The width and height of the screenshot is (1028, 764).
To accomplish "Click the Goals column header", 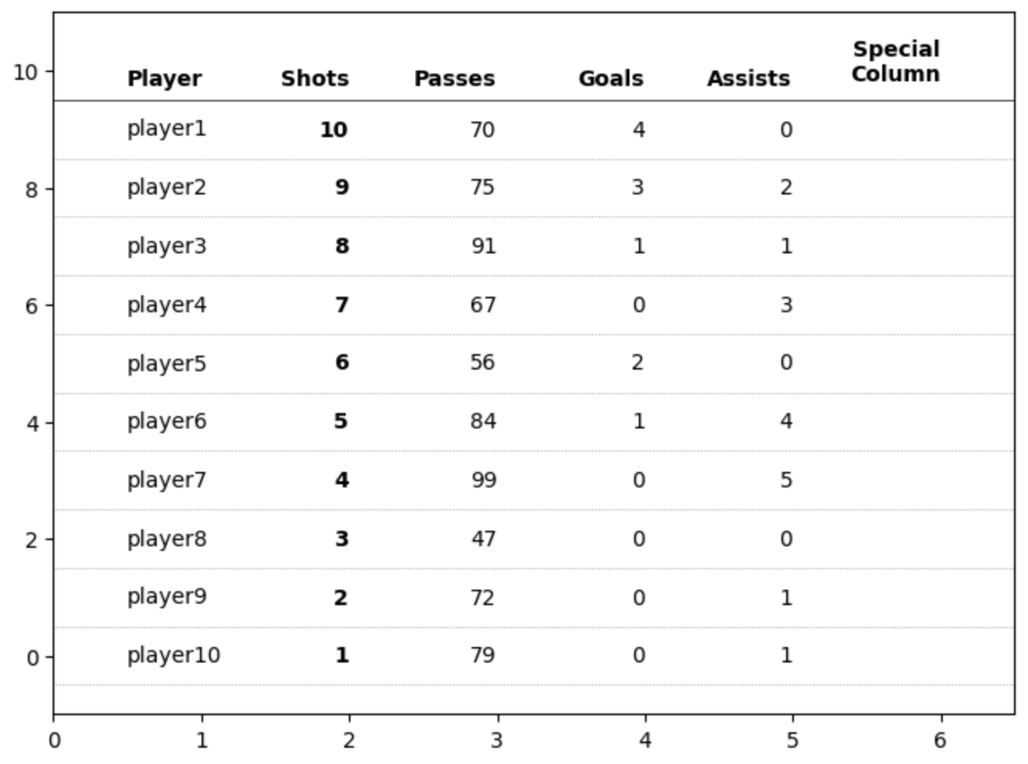I will tap(610, 78).
